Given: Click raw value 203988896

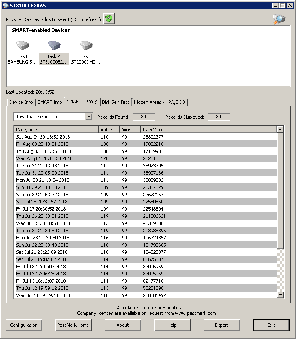Looking at the screenshot, I should coord(154,231).
